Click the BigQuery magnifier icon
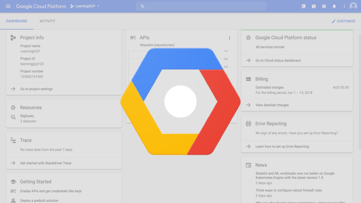Viewport: 361px width, 203px height. [13, 117]
